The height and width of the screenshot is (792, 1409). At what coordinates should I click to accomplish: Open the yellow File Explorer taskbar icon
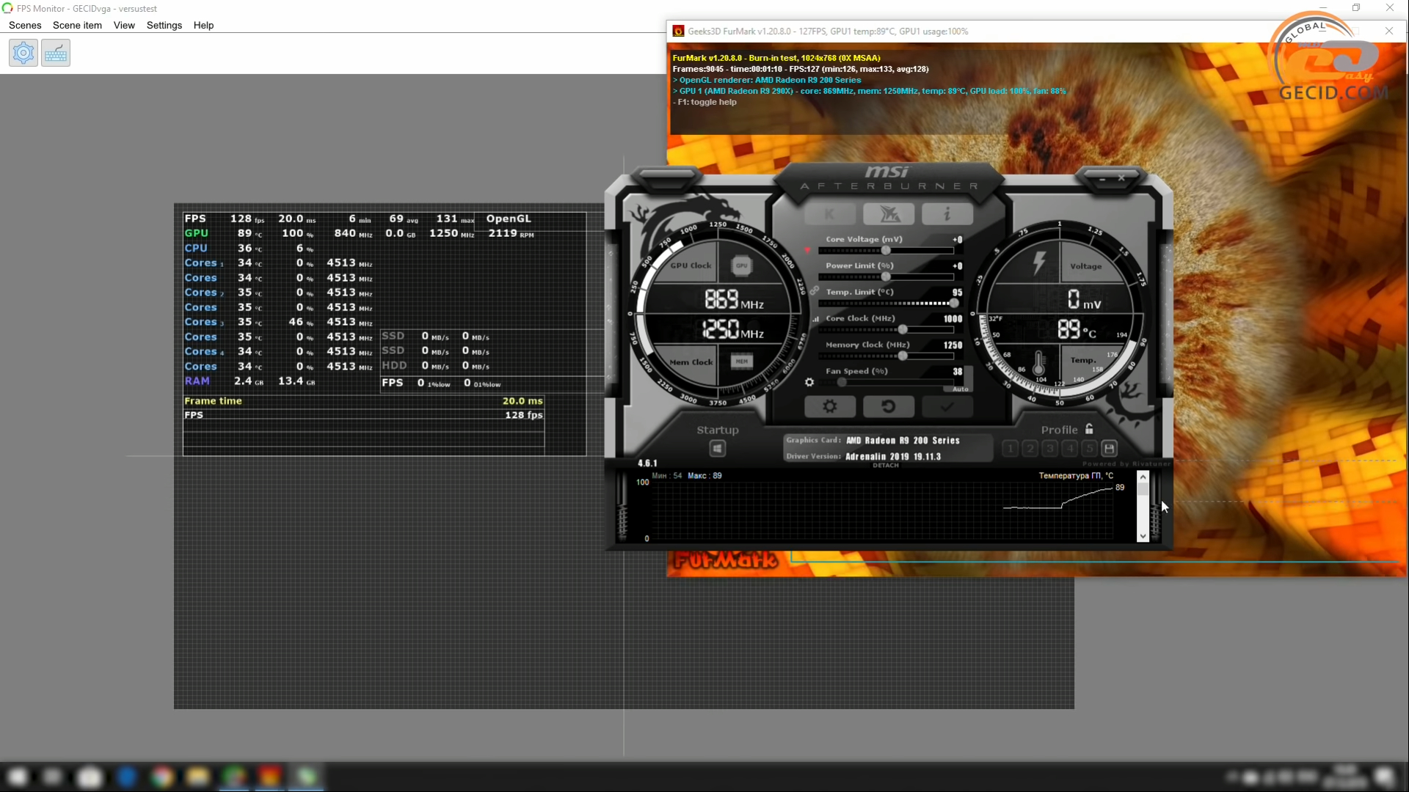tap(197, 777)
